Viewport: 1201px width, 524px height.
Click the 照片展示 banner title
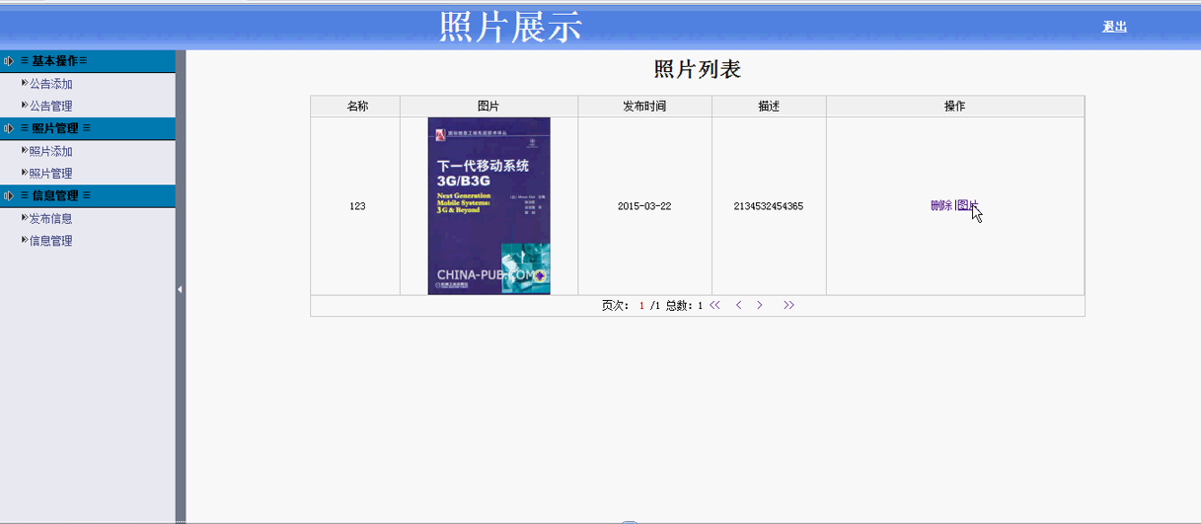pyautogui.click(x=510, y=27)
